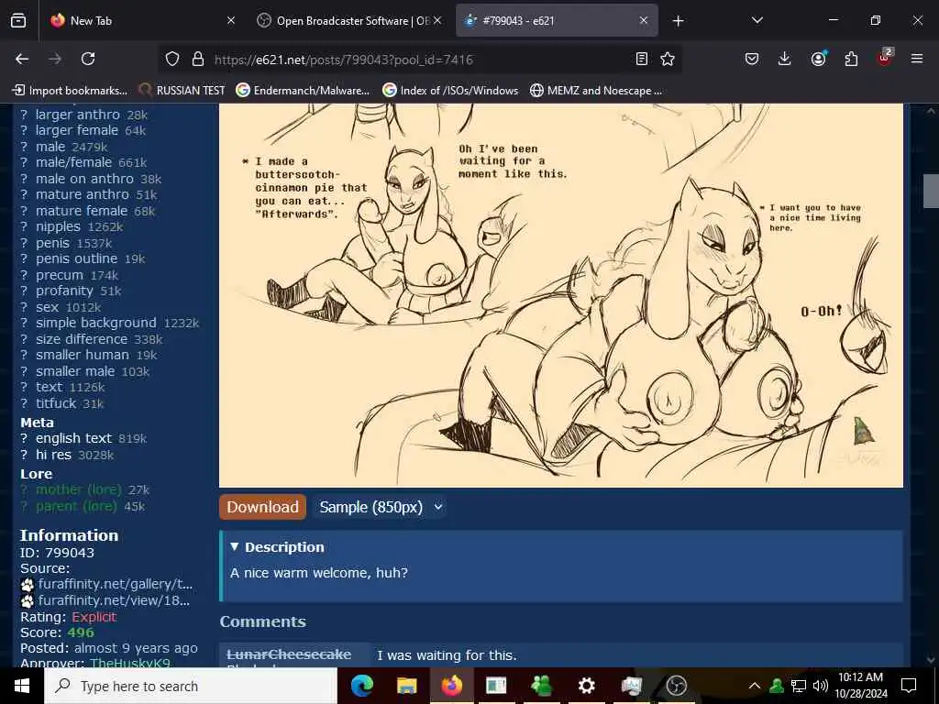Viewport: 939px width, 704px height.
Task: Open OBS Studio from the taskbar
Action: coord(676,686)
